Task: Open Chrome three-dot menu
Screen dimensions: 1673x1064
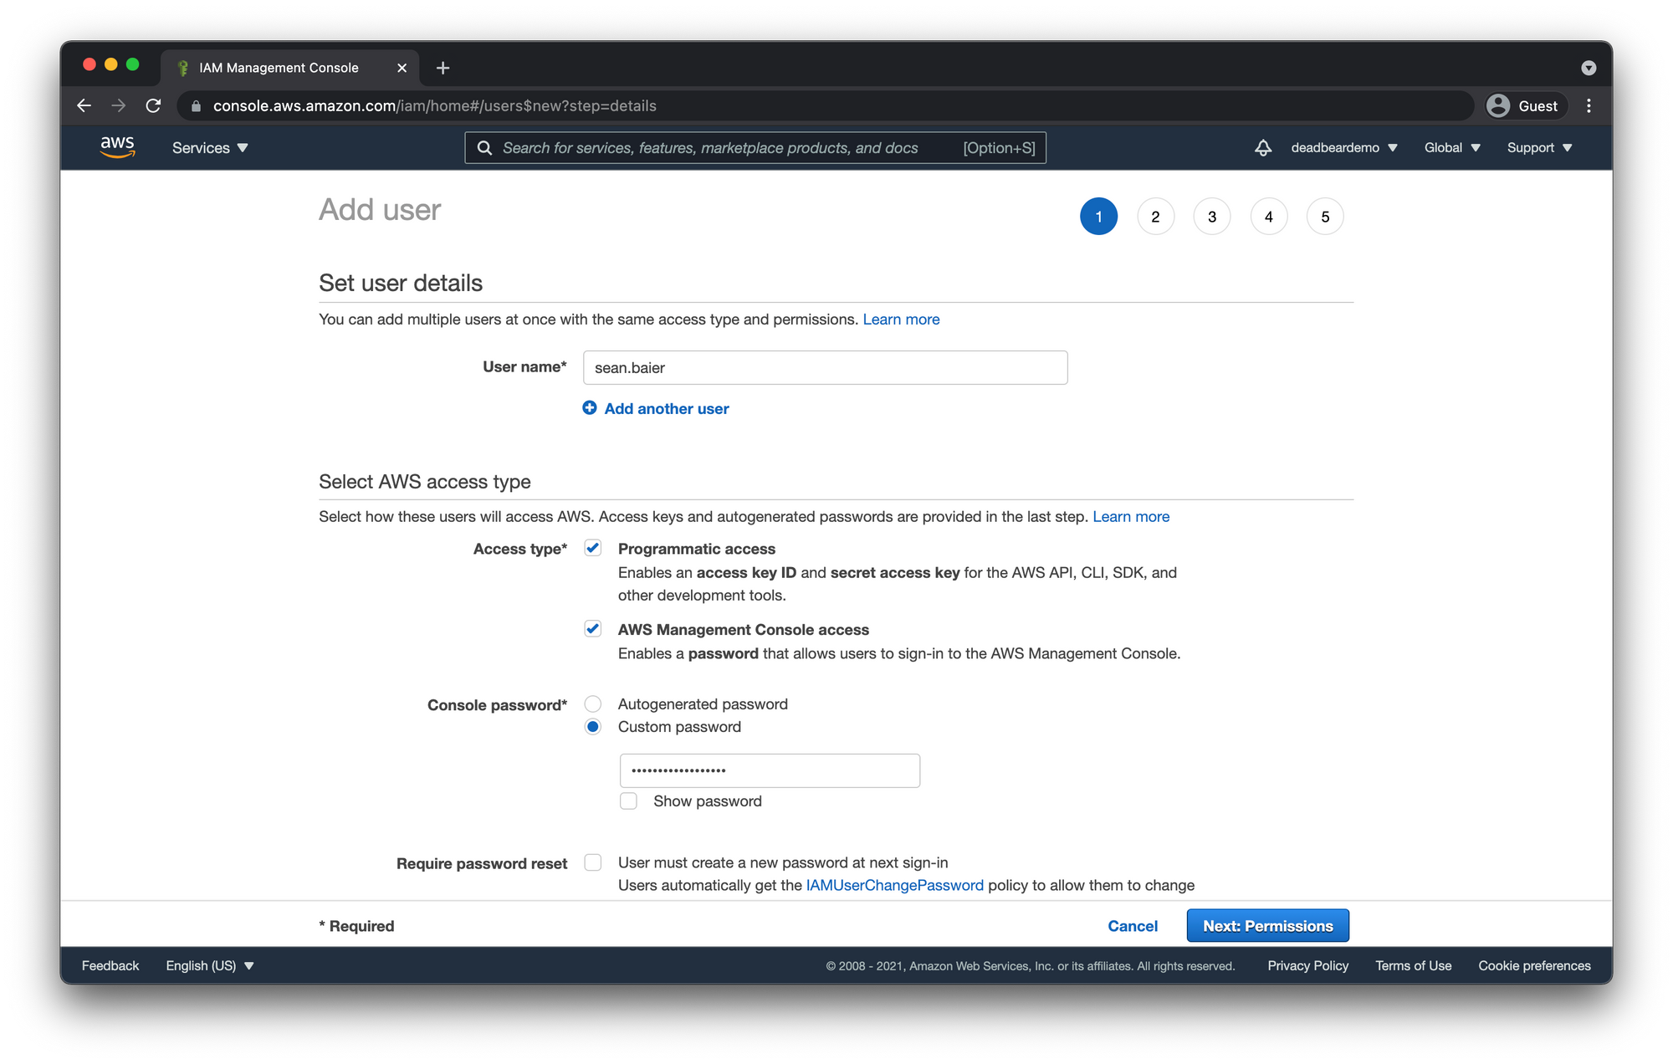Action: [1589, 105]
